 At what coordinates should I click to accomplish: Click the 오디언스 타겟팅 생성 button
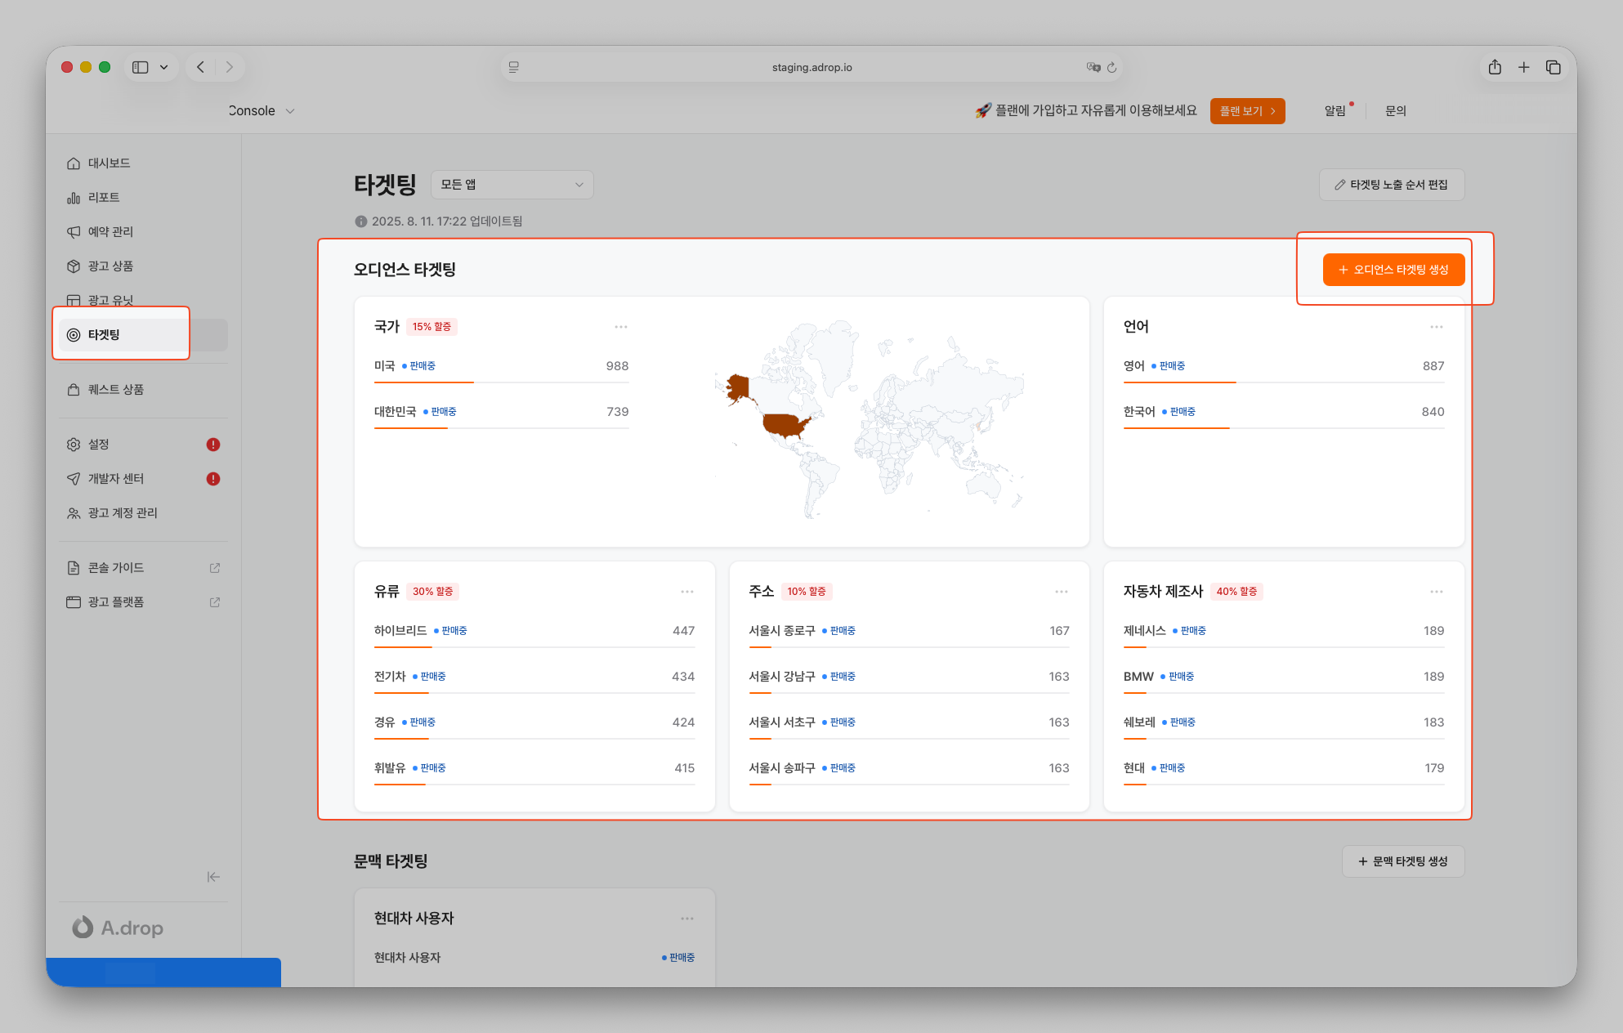(x=1393, y=270)
